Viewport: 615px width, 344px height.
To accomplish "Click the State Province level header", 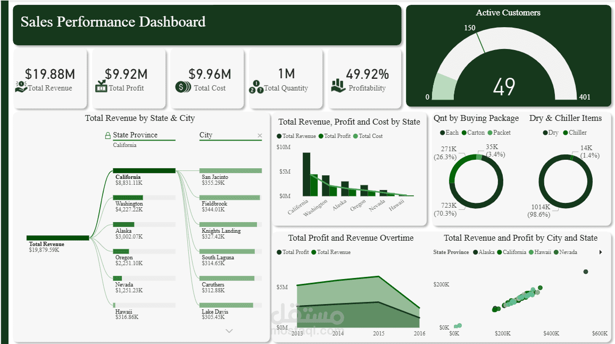I will 135,135.
